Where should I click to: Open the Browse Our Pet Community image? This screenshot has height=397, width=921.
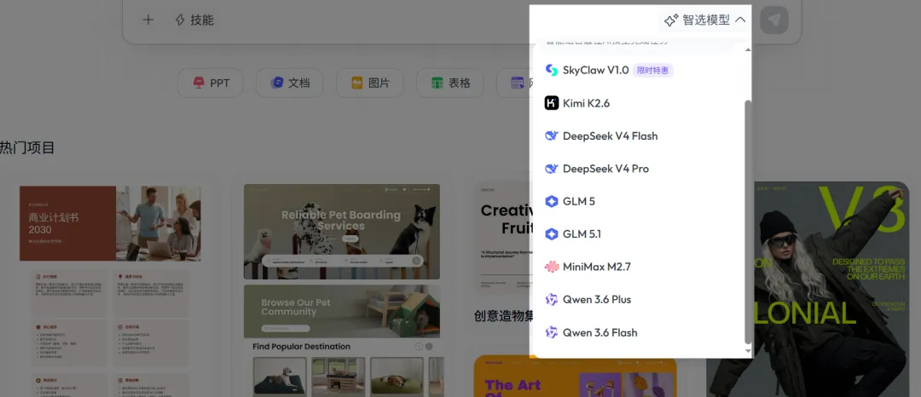click(342, 312)
